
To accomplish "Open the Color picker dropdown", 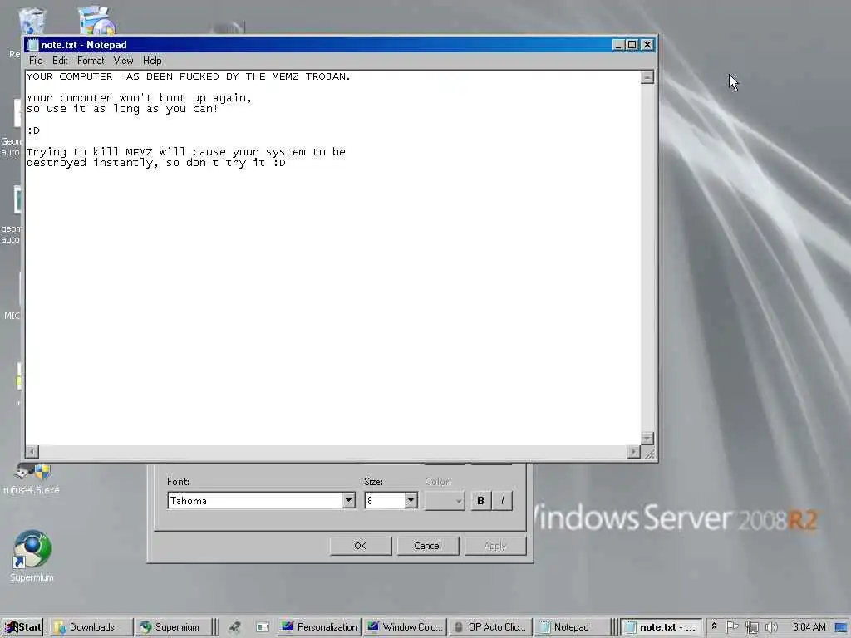I will tap(445, 501).
